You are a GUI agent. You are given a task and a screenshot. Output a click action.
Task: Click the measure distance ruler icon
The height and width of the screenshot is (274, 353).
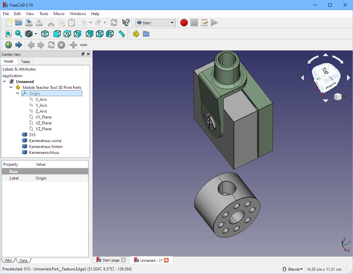122,33
